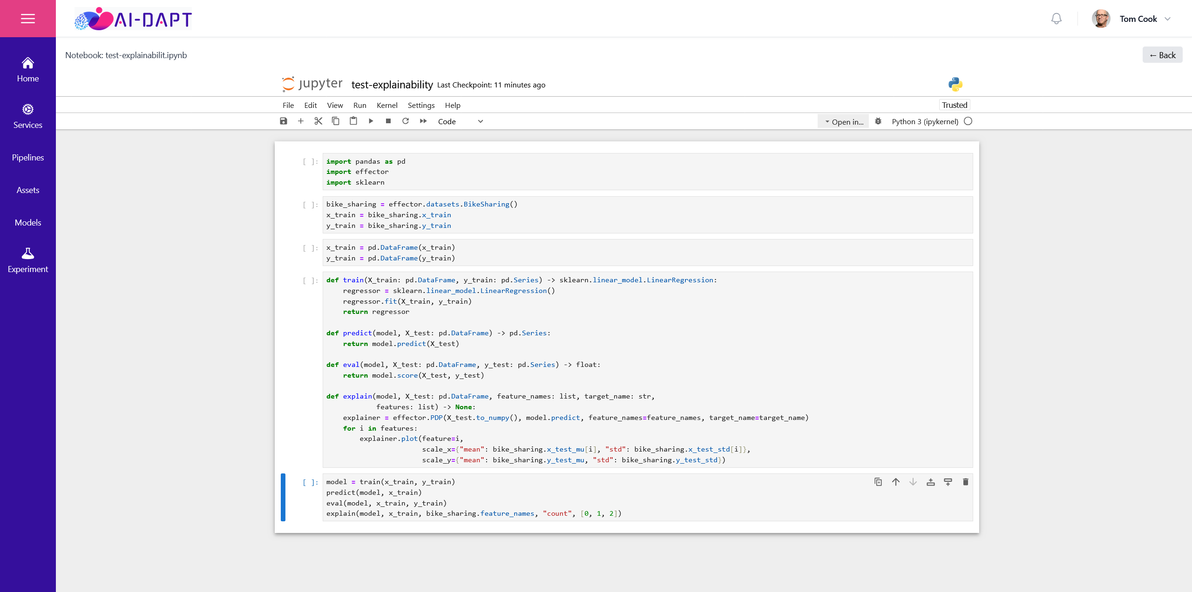Interrupt the kernel with the stop icon
This screenshot has height=592, width=1192.
coord(388,121)
